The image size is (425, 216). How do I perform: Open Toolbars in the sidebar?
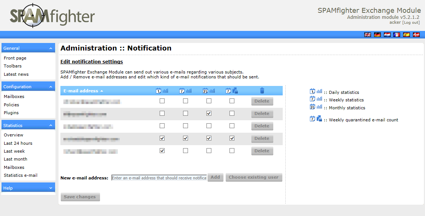pos(12,66)
